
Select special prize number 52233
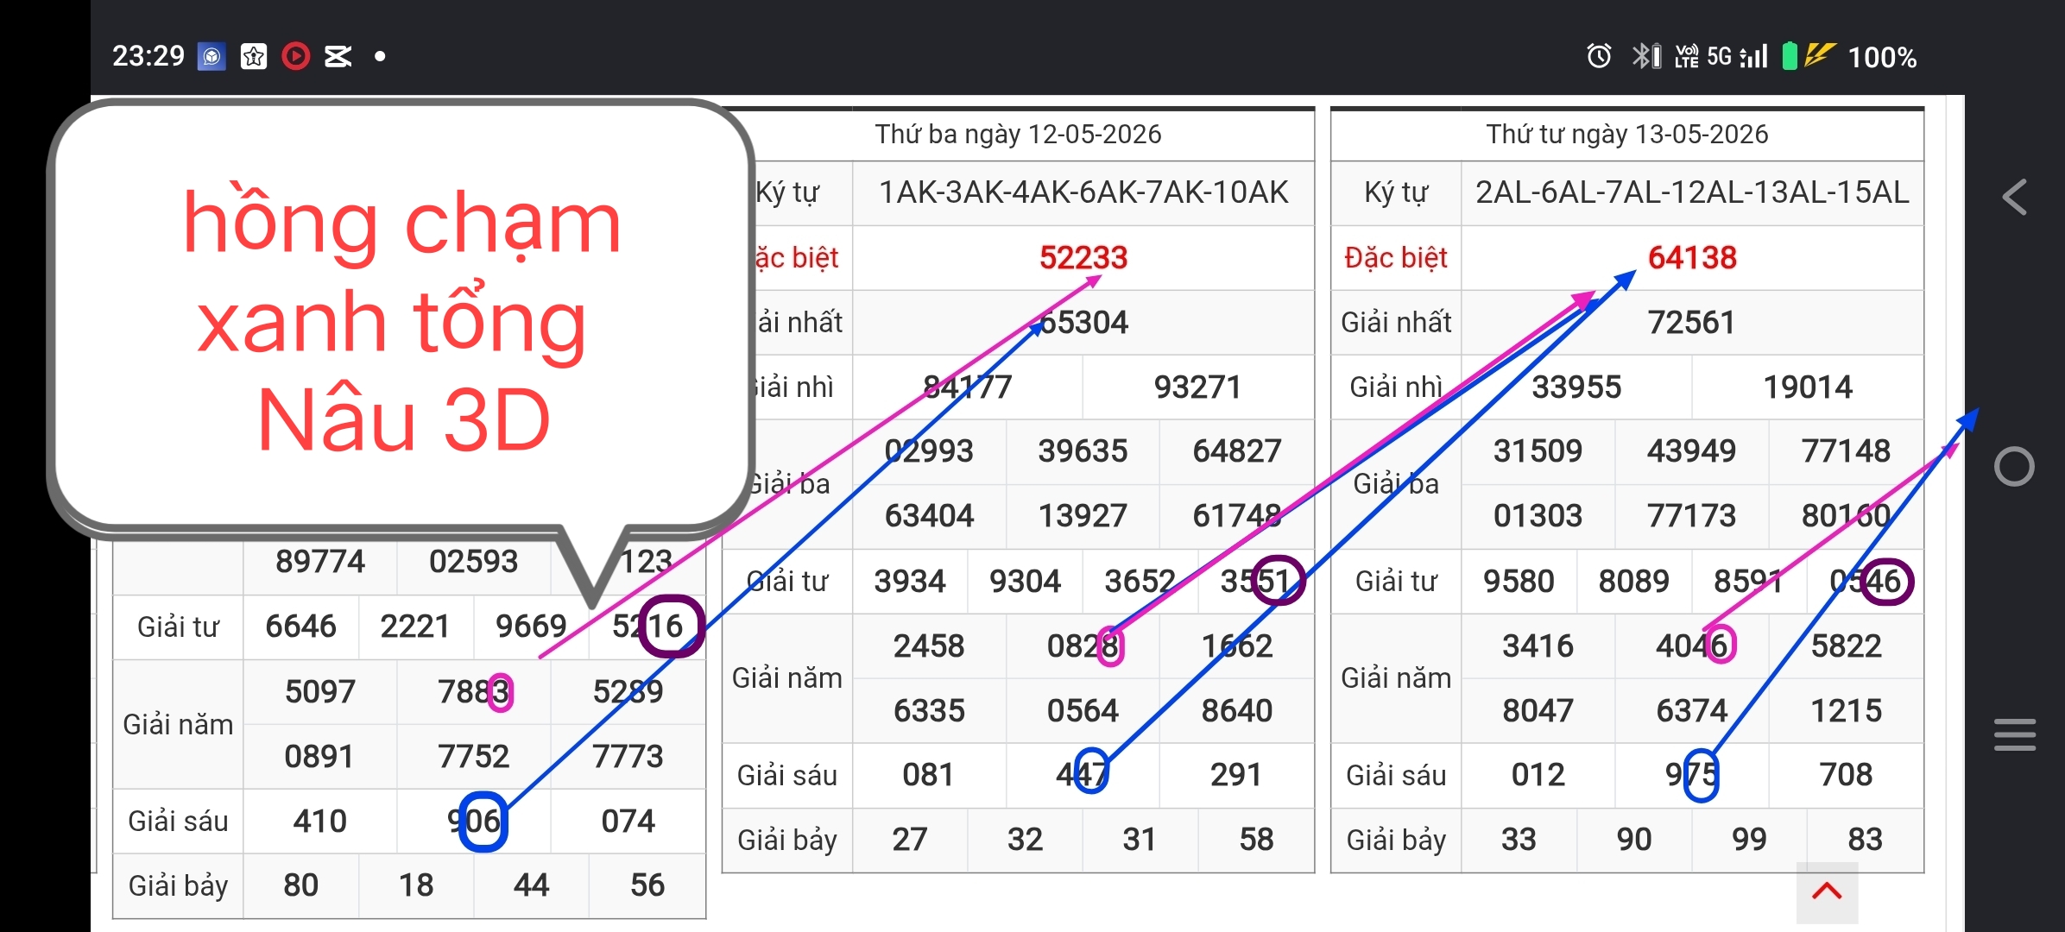coord(1083,257)
